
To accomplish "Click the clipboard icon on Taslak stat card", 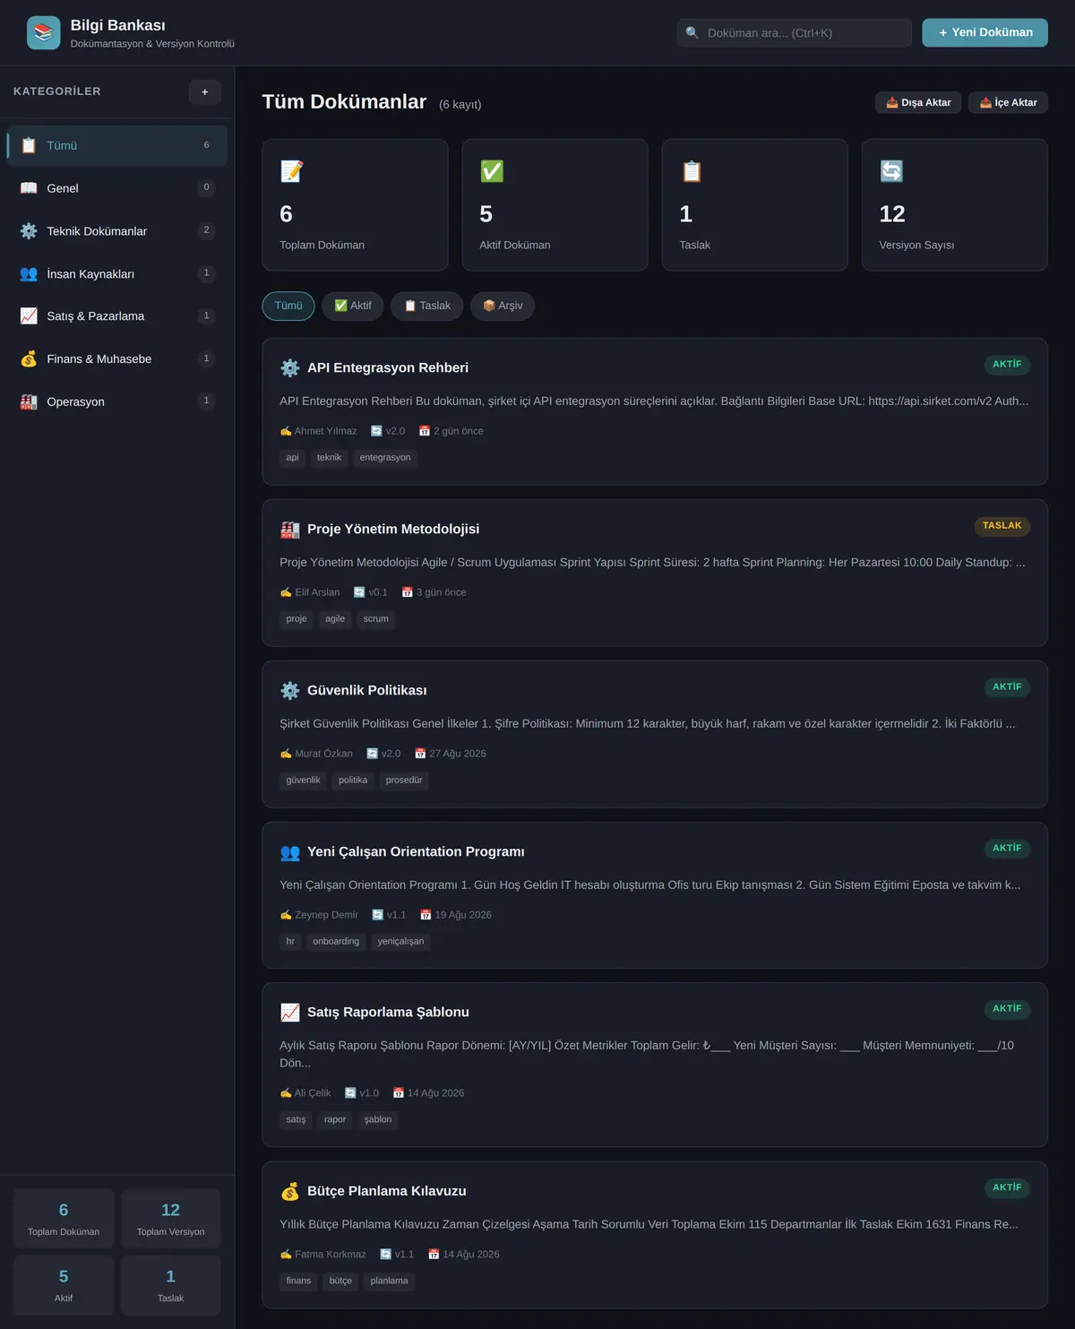I will pos(692,171).
